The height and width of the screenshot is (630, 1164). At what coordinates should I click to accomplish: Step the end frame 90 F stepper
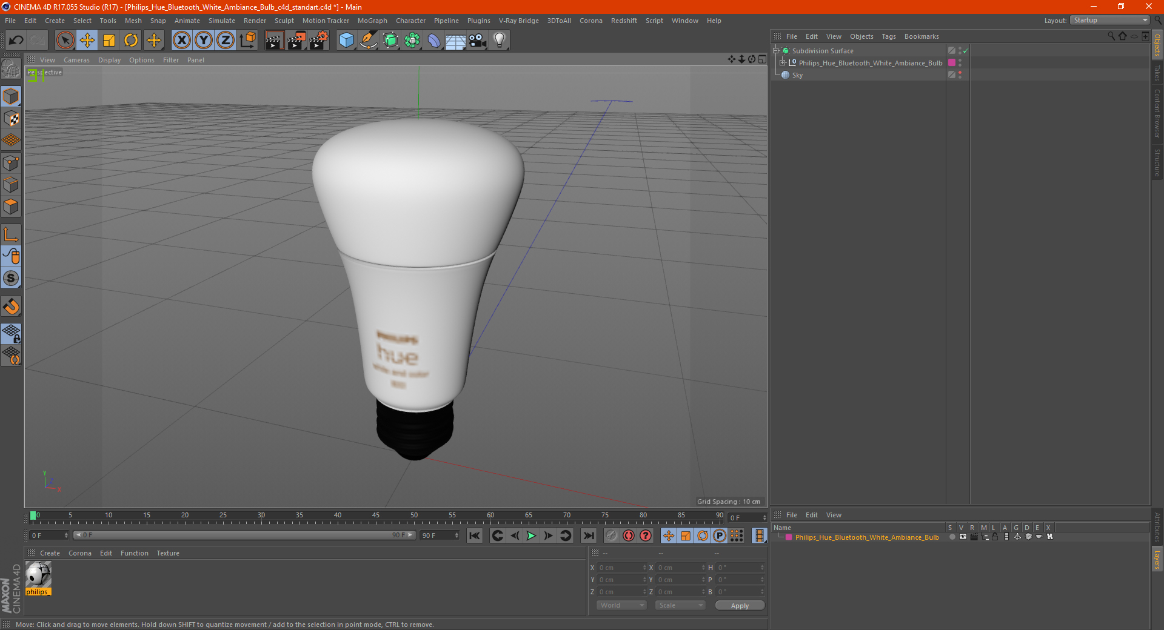click(457, 535)
